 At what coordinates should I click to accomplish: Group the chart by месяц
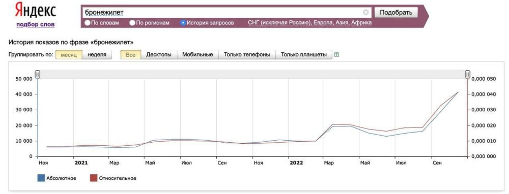tap(69, 55)
